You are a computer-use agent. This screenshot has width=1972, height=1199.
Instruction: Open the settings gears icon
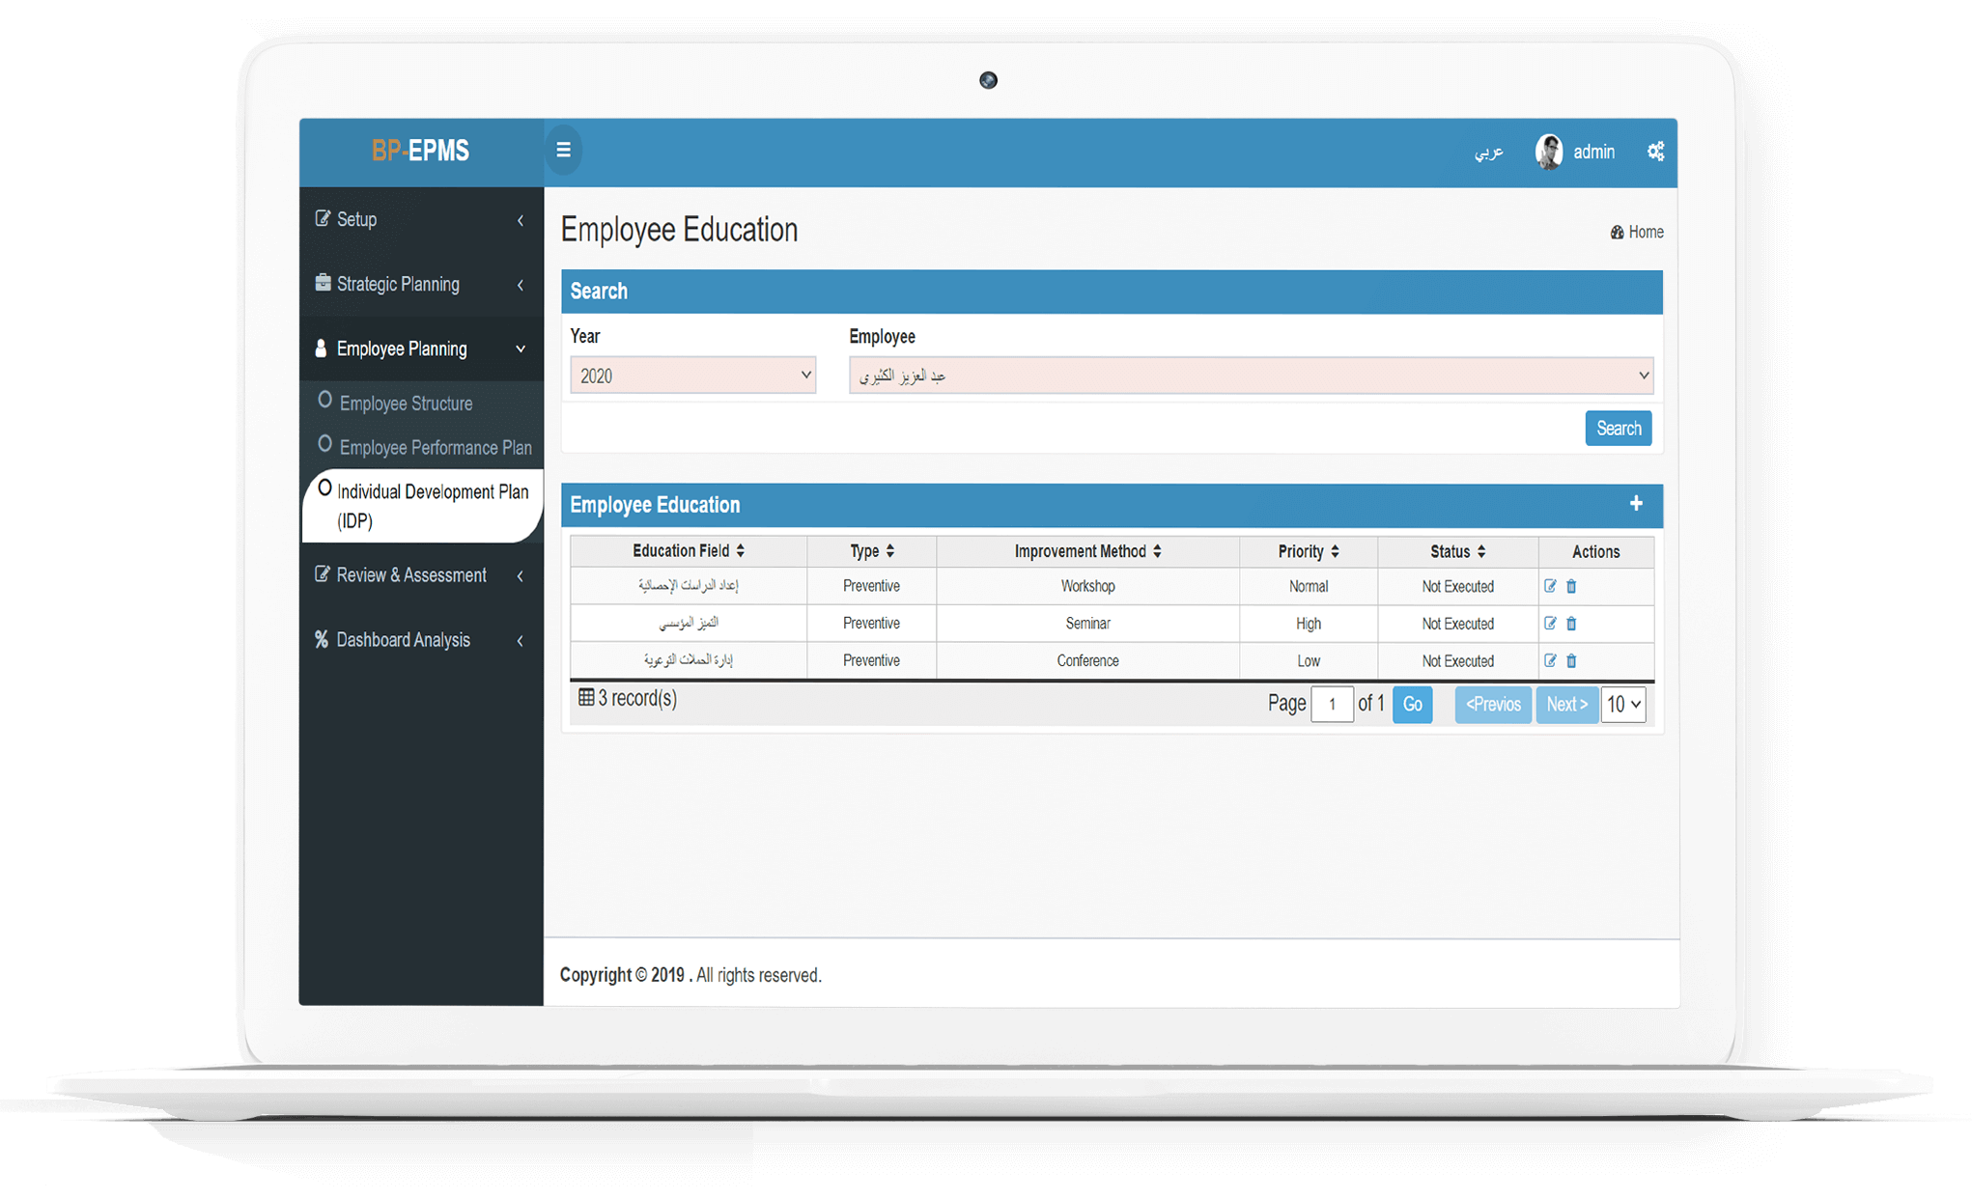coord(1655,151)
